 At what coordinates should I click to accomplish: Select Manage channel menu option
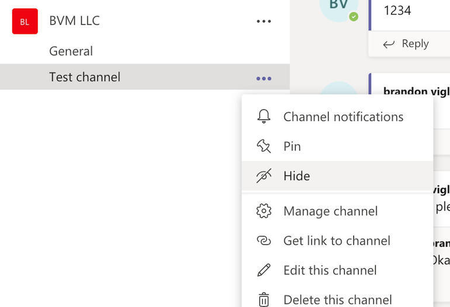coord(330,211)
